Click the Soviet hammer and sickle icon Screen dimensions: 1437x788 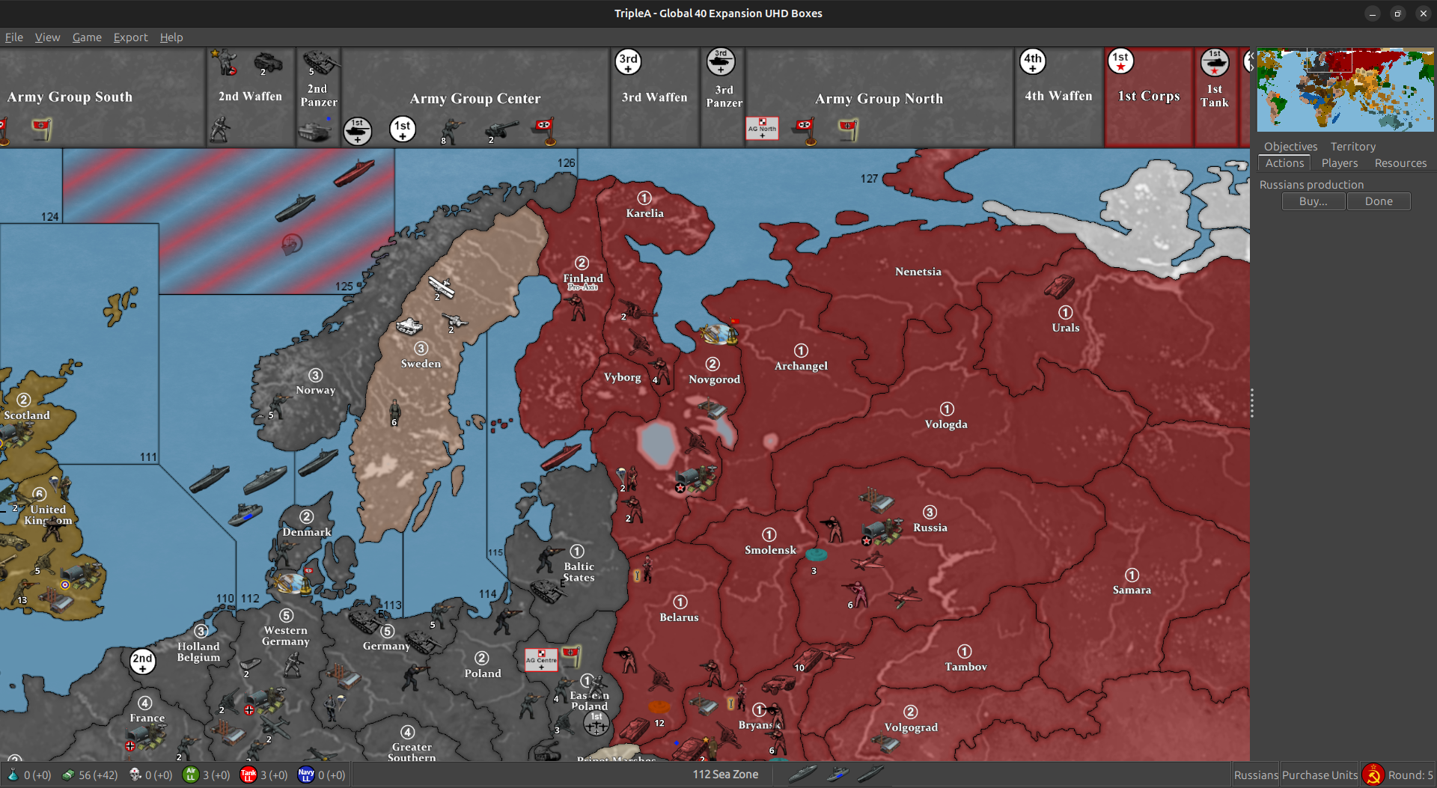tap(1373, 775)
